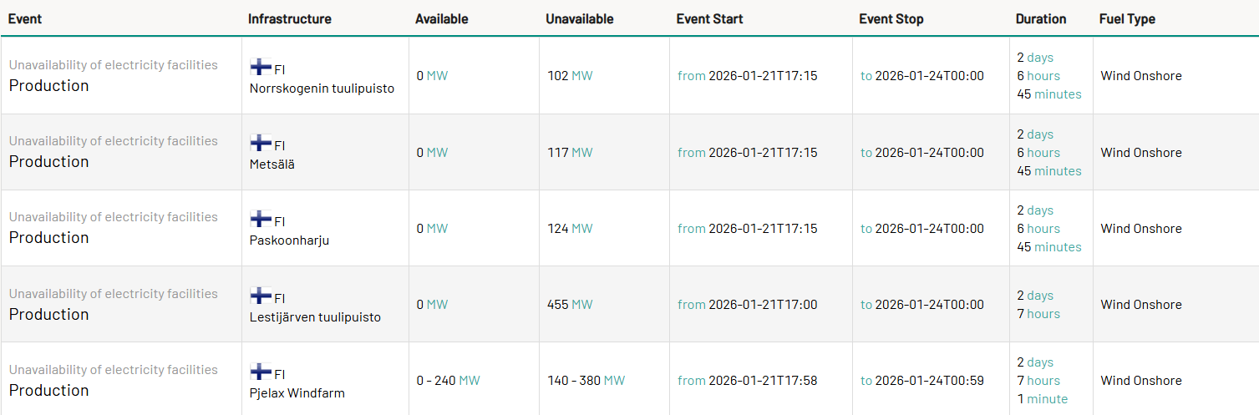
Task: Click the Infrastructure column header
Action: (x=289, y=19)
